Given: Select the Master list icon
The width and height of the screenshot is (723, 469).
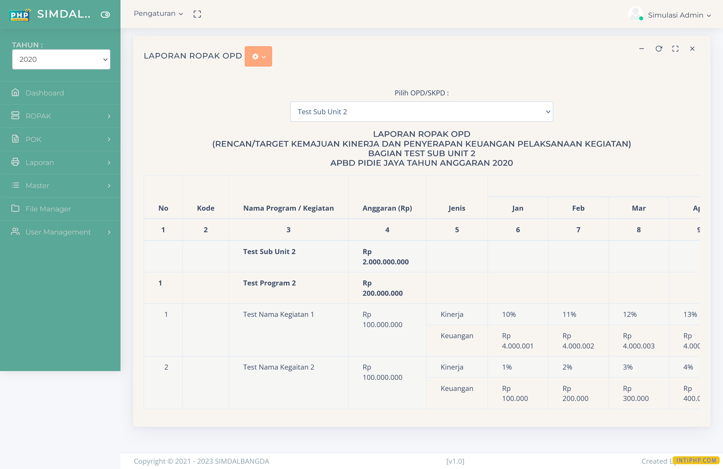Looking at the screenshot, I should click(16, 186).
